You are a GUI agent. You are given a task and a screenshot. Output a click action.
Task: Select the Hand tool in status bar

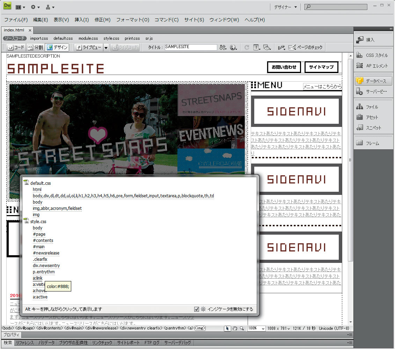(235, 328)
